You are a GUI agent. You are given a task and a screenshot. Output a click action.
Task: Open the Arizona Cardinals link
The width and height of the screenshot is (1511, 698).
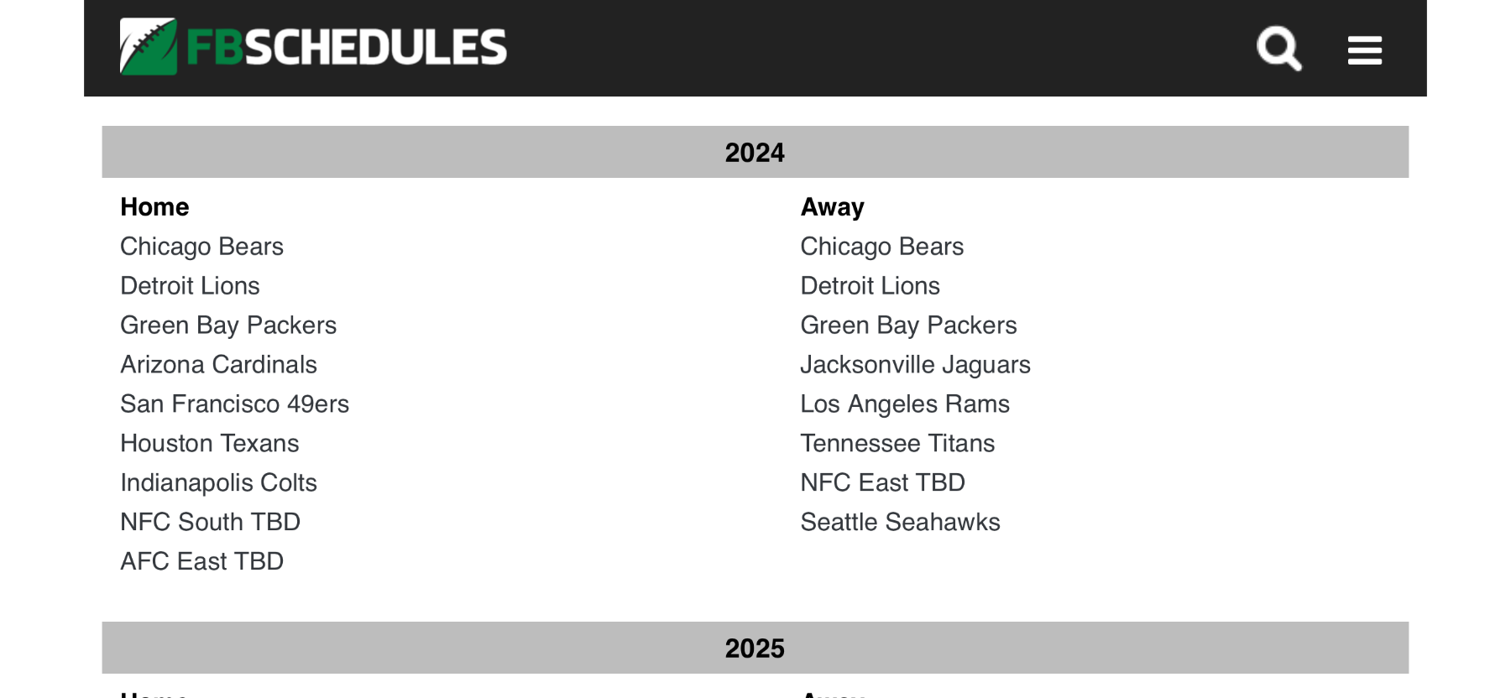tap(218, 365)
